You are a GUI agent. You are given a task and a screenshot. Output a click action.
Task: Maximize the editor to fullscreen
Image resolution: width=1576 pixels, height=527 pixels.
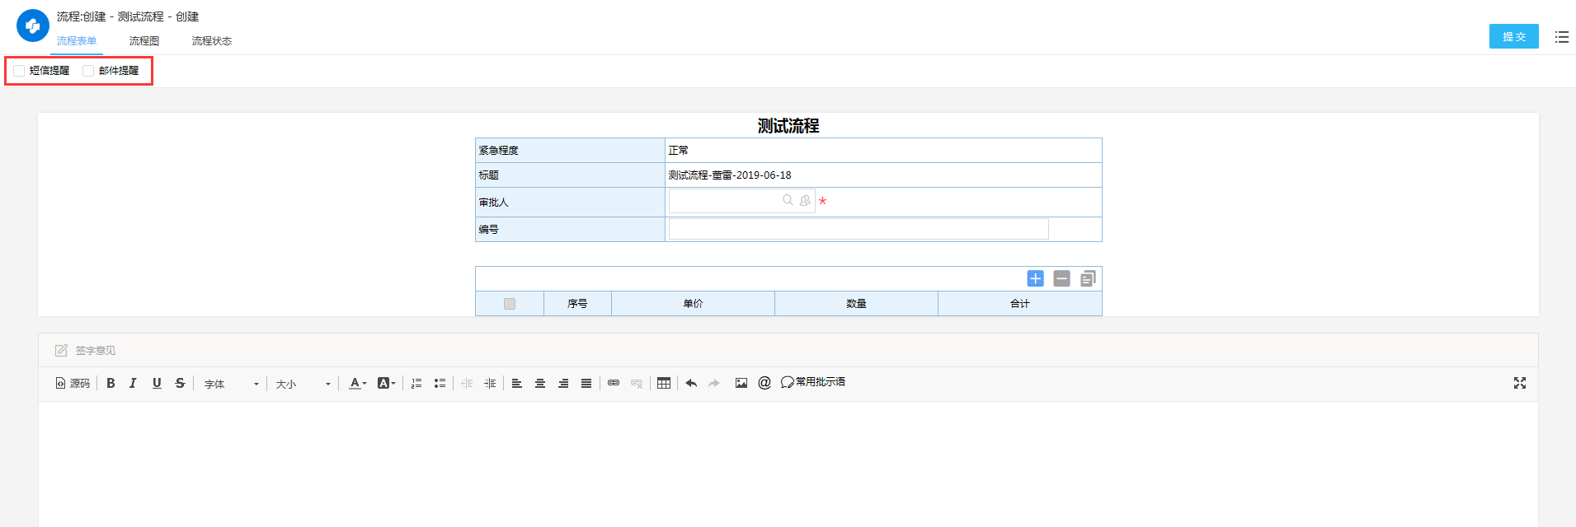coord(1520,383)
